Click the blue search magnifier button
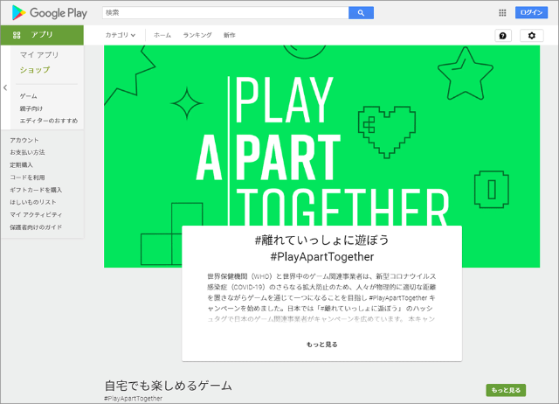Viewport: 559px width, 404px height. [x=361, y=13]
